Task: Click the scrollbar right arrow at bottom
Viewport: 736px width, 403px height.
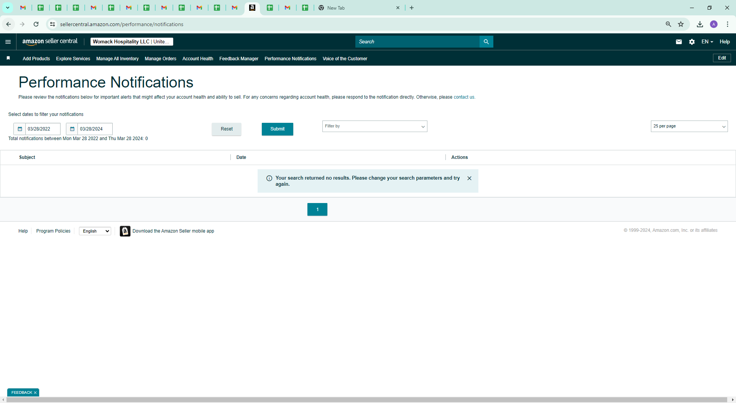Action: coord(733,400)
